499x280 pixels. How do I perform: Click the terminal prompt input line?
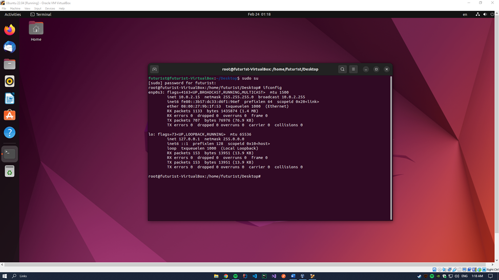click(x=204, y=176)
